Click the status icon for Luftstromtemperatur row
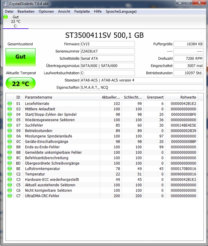 (10, 169)
